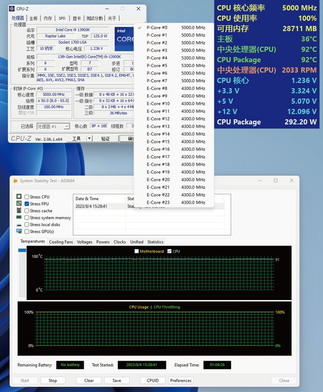
Task: Open the Temperatures tab in AIDA64
Action: point(32,241)
